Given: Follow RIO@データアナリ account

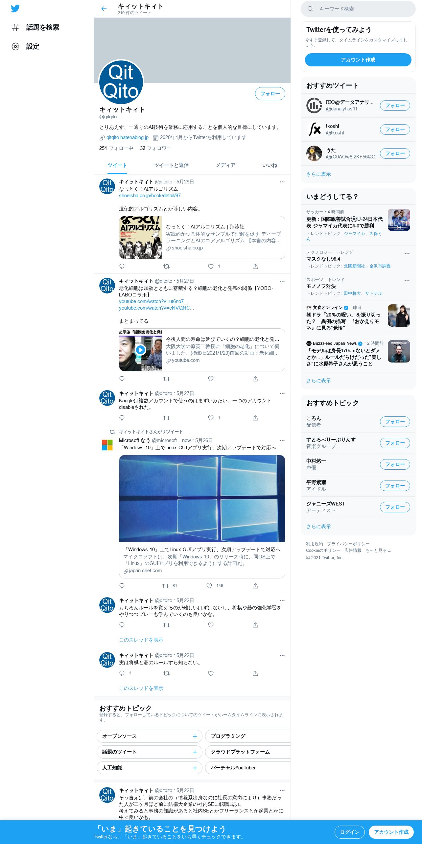Looking at the screenshot, I should [x=395, y=105].
